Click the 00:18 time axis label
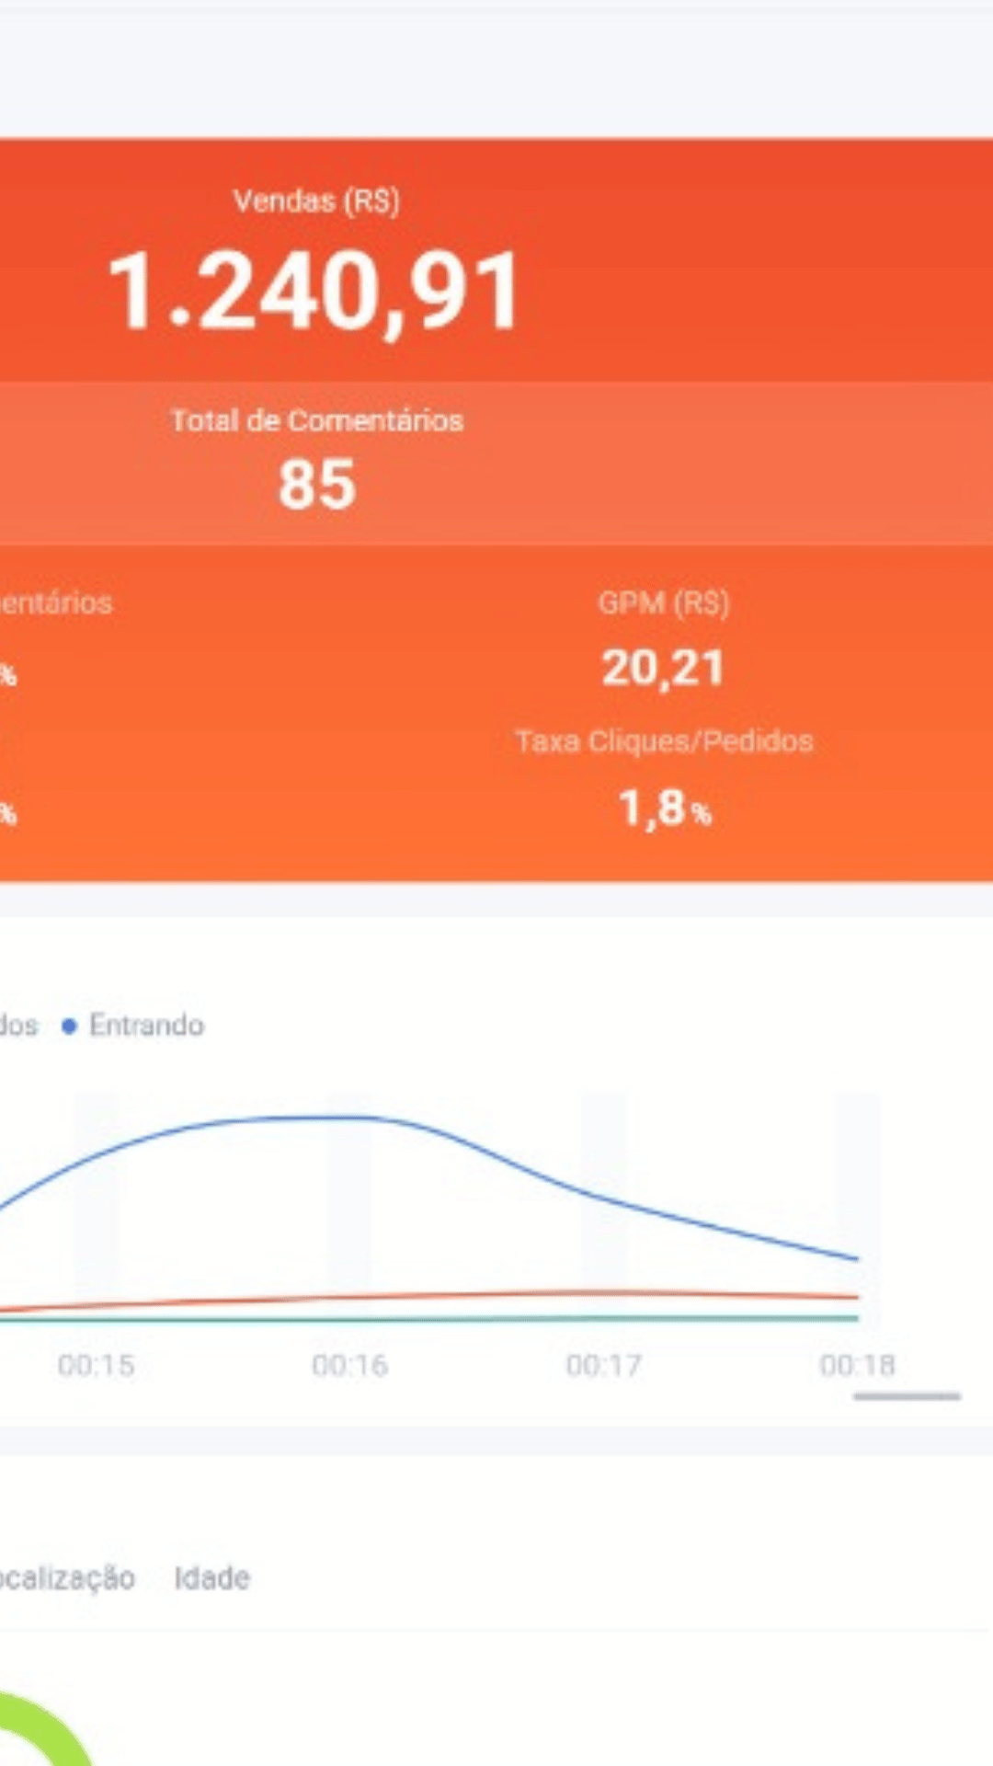 pyautogui.click(x=857, y=1365)
